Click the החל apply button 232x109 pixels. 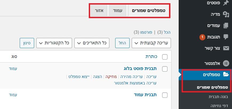click(x=122, y=43)
